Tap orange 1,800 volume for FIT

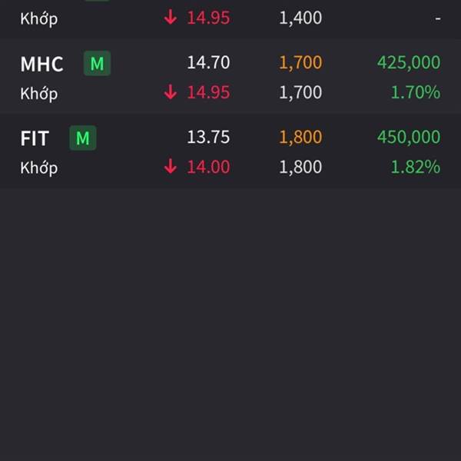pyautogui.click(x=300, y=138)
